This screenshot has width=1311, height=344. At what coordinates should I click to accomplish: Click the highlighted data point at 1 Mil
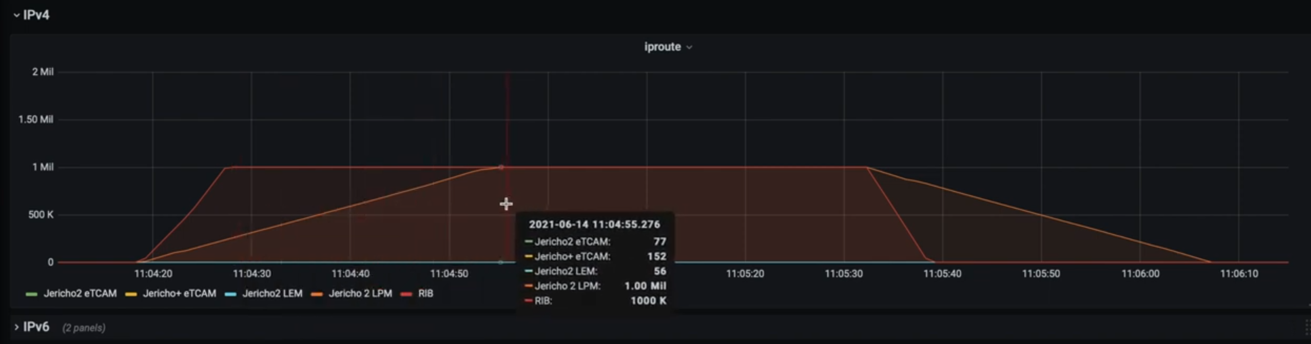coord(501,167)
